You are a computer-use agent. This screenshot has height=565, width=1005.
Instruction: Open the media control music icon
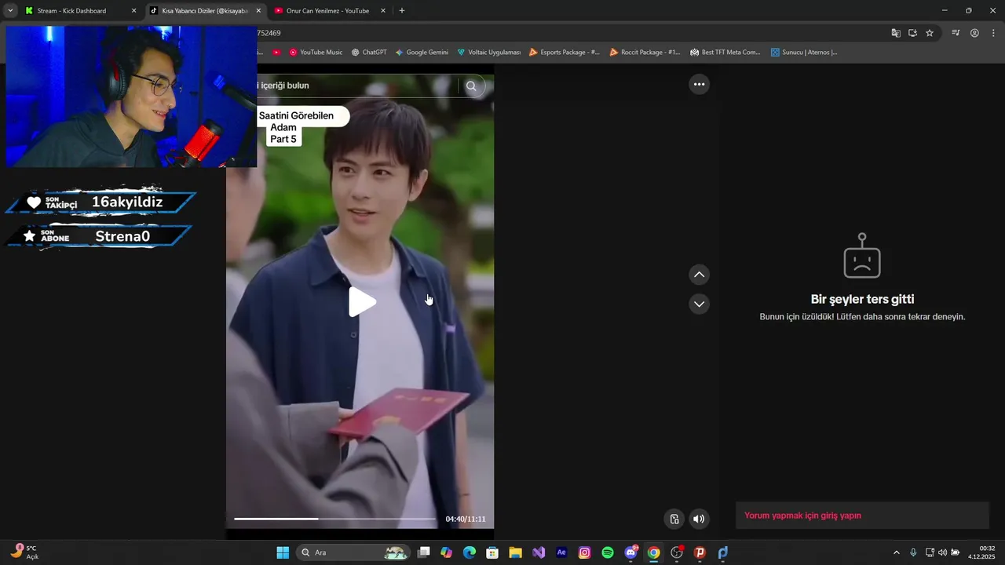point(956,33)
